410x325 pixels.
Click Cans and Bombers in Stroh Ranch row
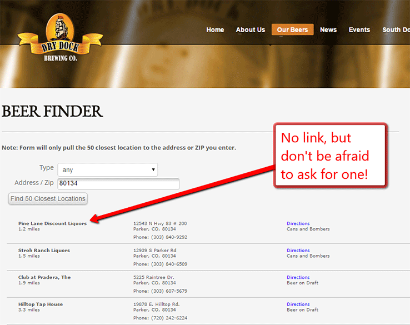[308, 256]
